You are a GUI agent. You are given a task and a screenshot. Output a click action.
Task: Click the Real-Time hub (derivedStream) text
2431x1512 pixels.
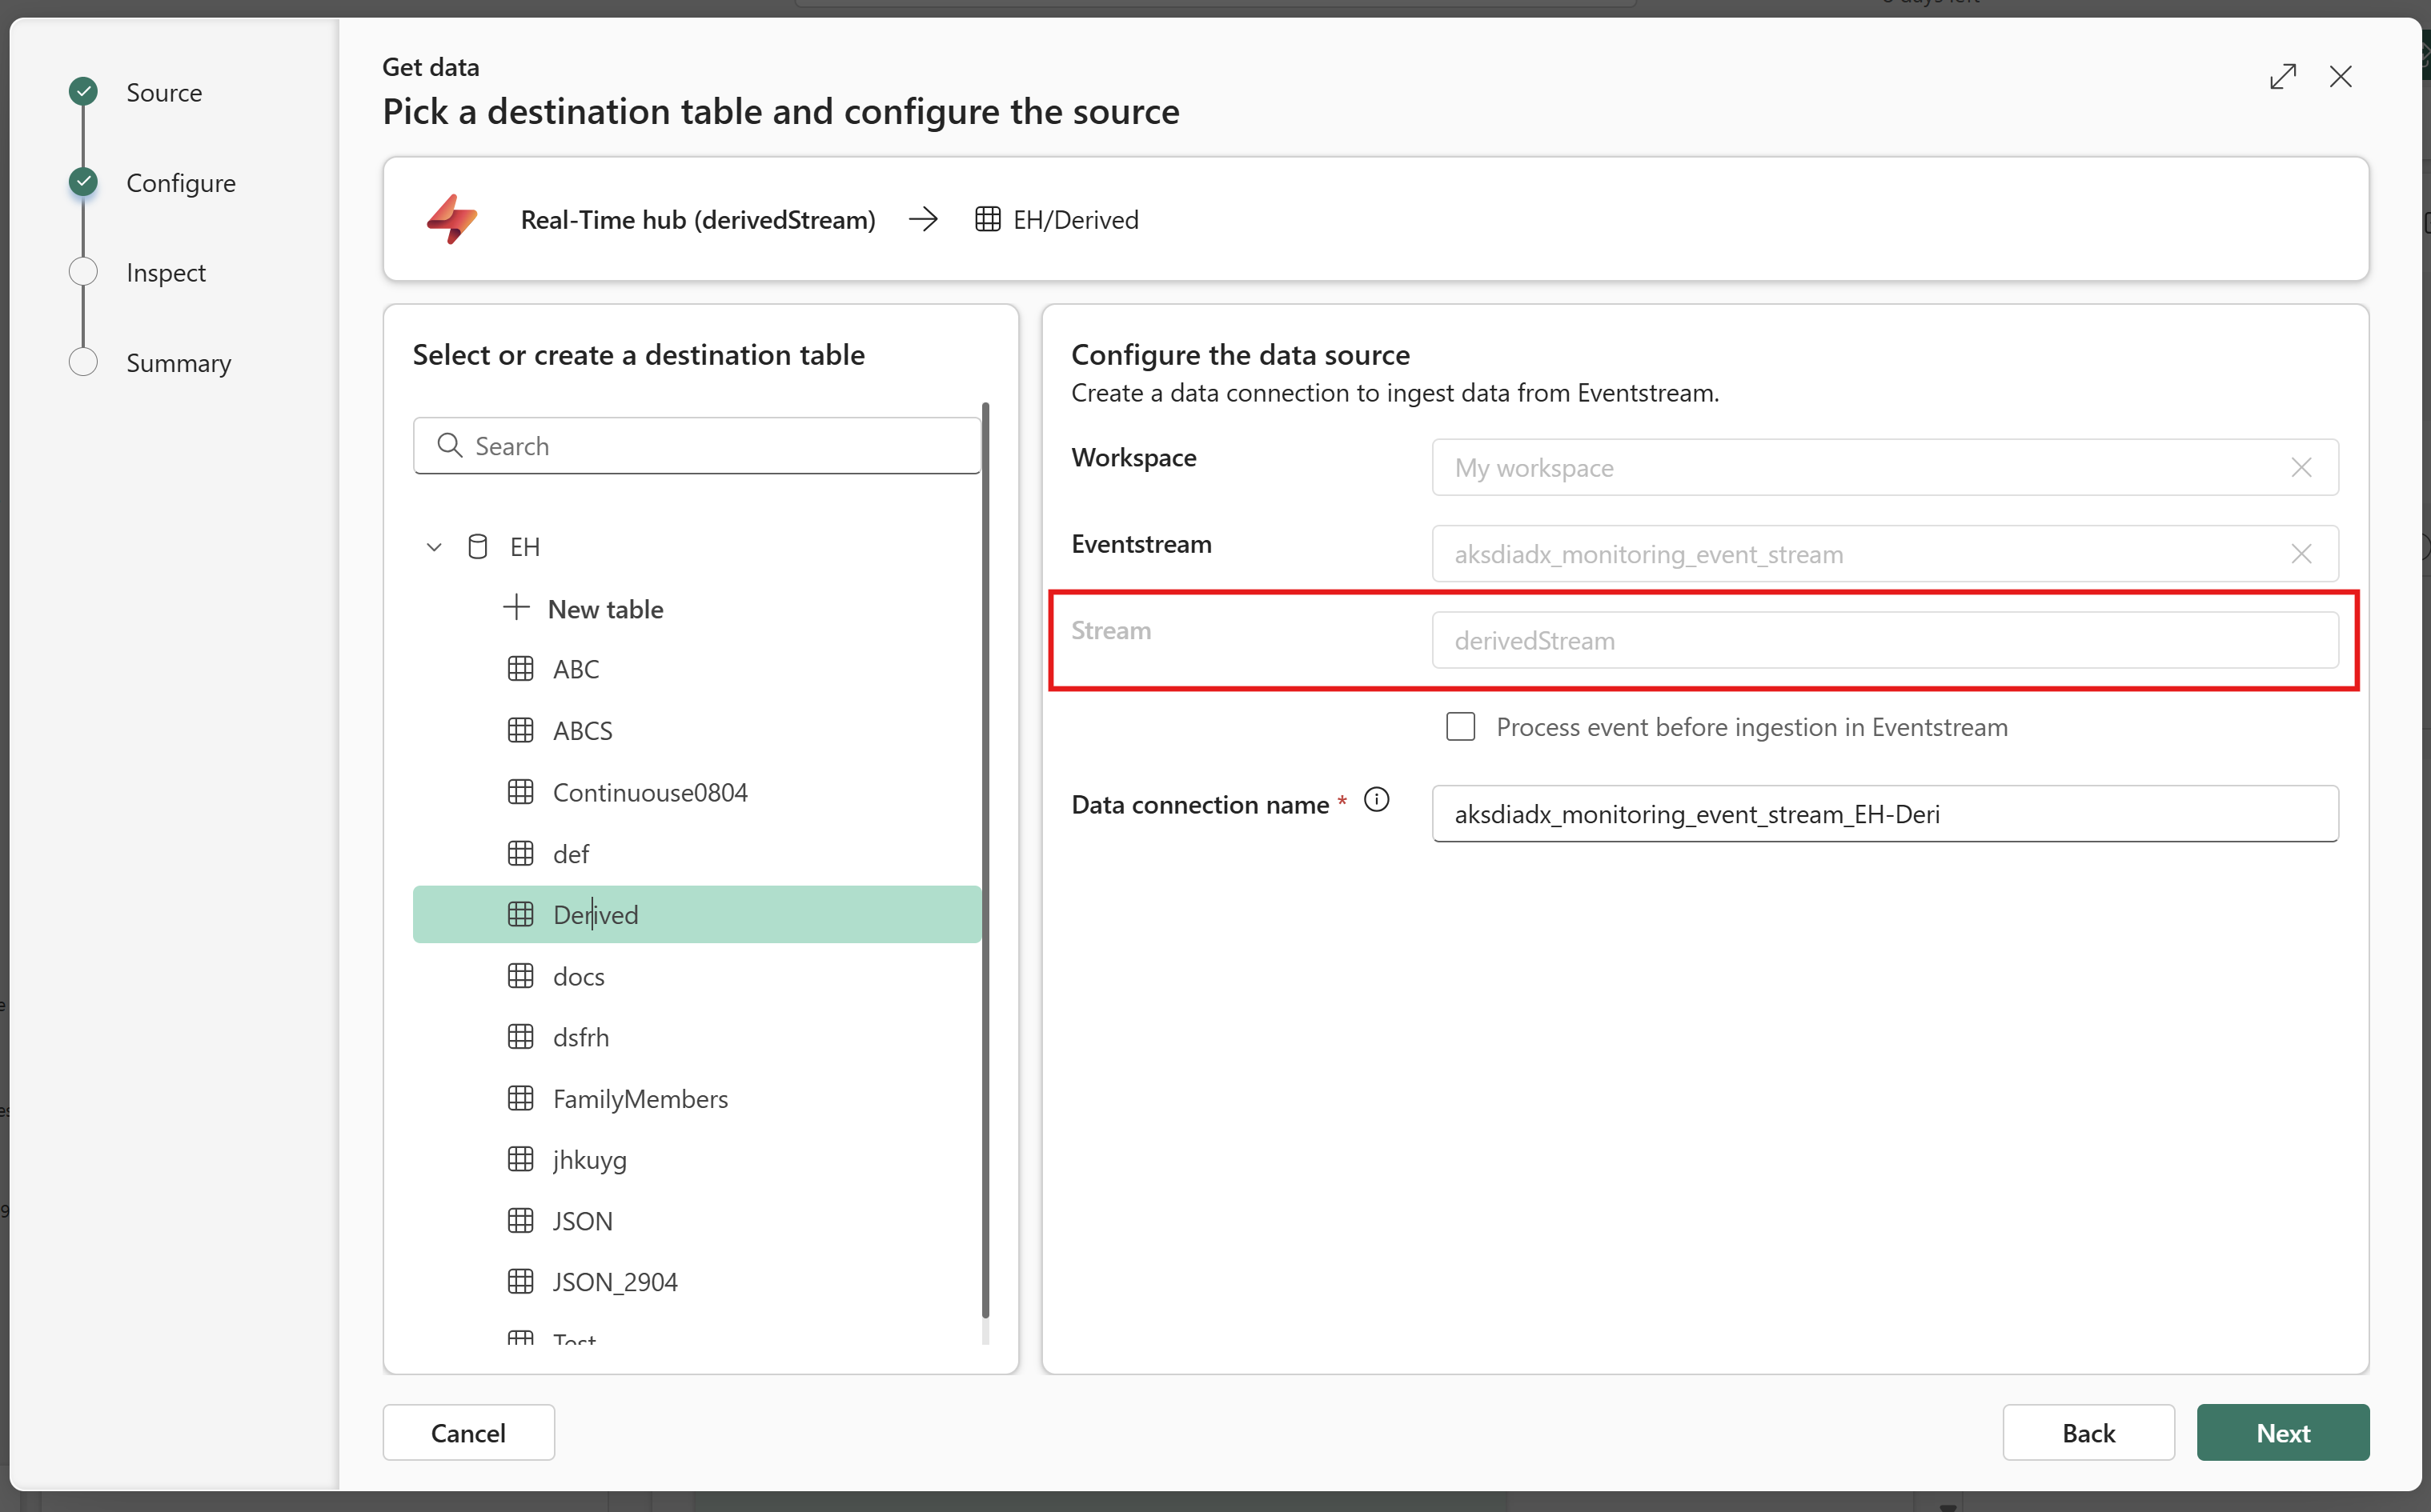coord(697,220)
